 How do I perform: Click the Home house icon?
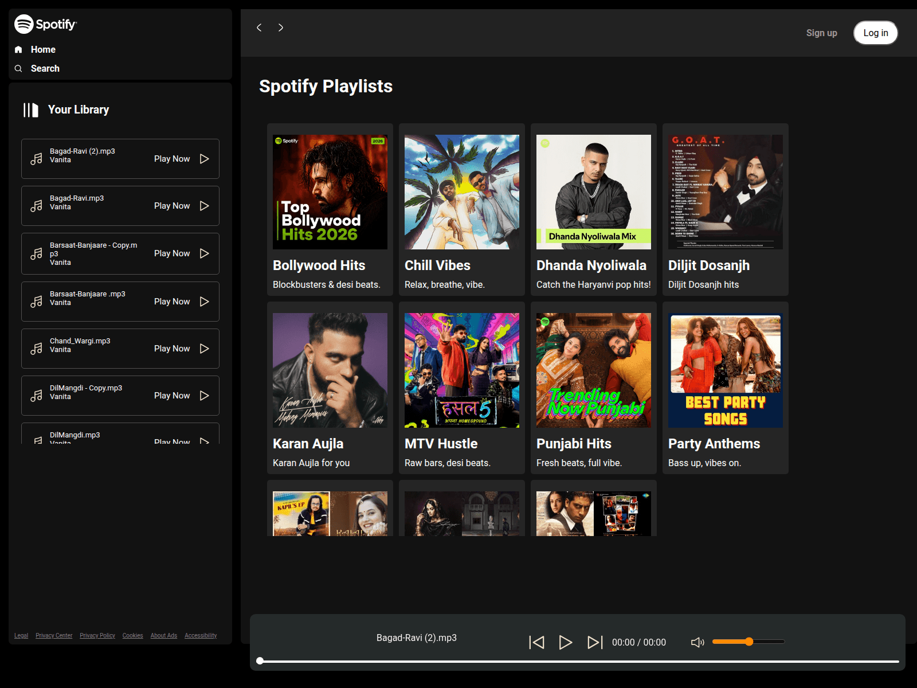[18, 49]
